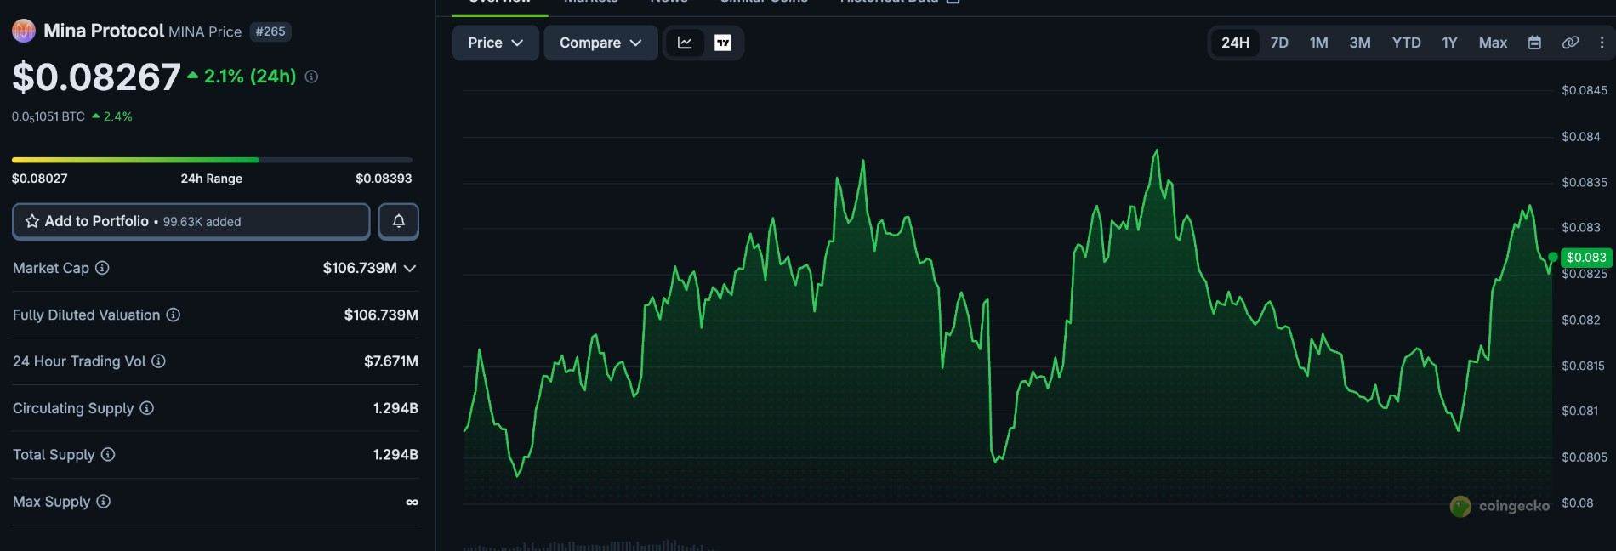Click the green $0.083 current price marker
The width and height of the screenshot is (1616, 551).
coord(1586,257)
